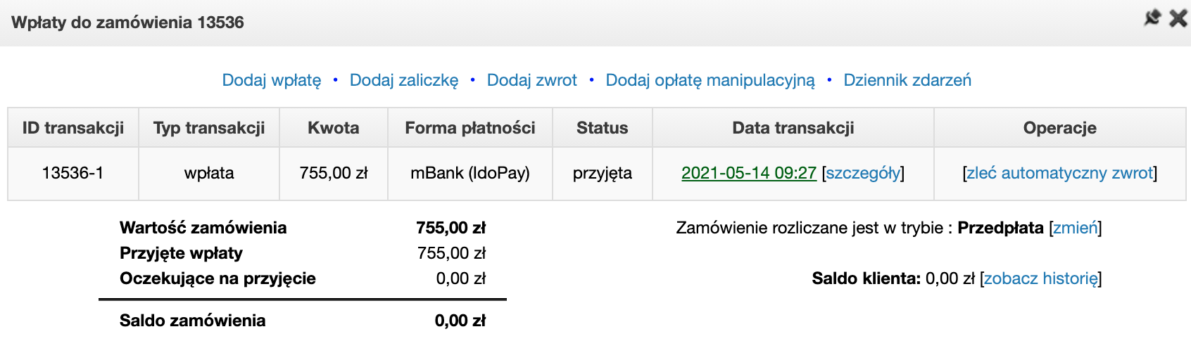Screen dimensions: 1191x360
Task: Open the Dodaj wpłatę link
Action: pyautogui.click(x=272, y=80)
